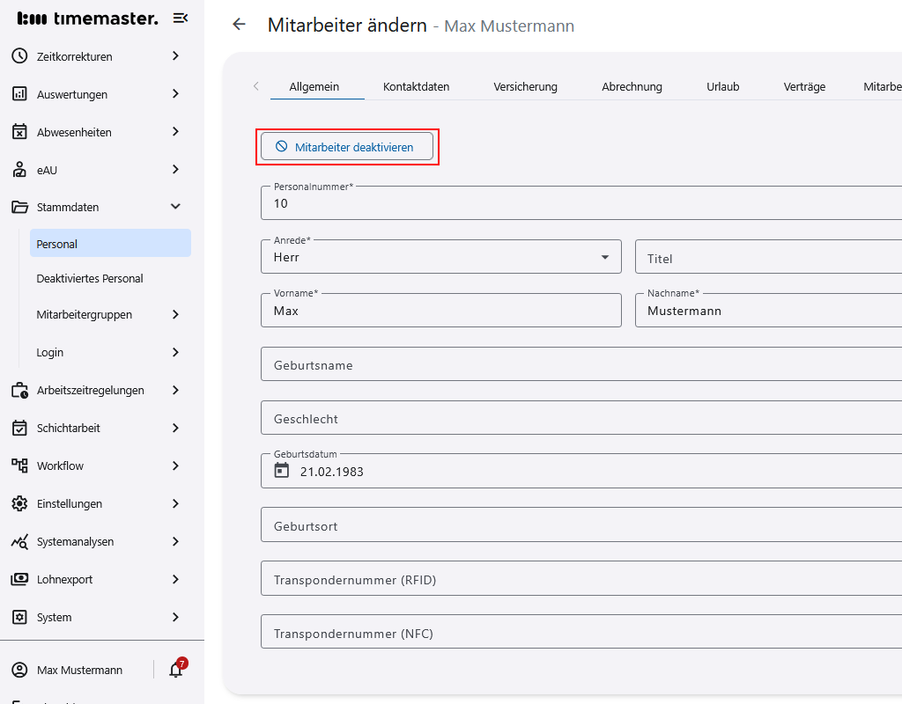Click the eAU sidebar icon
The height and width of the screenshot is (704, 902).
pyautogui.click(x=19, y=170)
